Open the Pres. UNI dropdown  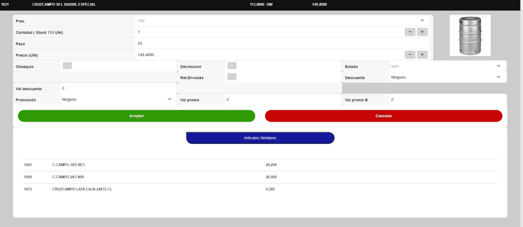click(281, 21)
